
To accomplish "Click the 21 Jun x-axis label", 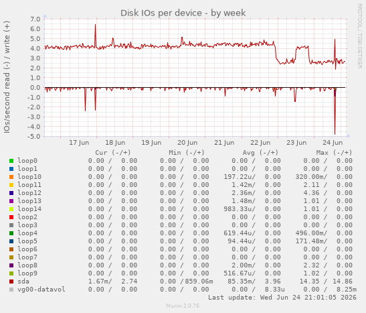I will point(224,143).
